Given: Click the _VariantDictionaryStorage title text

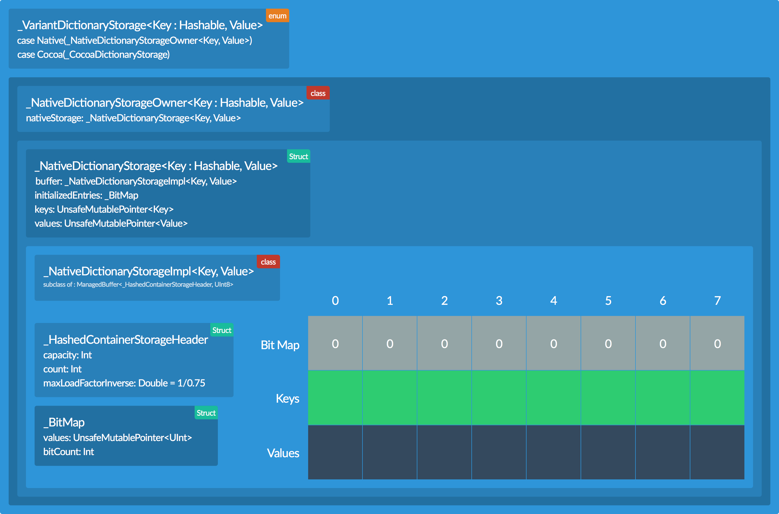Looking at the screenshot, I should (140, 25).
